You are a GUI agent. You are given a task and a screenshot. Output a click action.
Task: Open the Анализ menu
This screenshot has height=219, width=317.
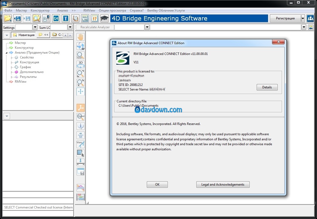point(62,10)
